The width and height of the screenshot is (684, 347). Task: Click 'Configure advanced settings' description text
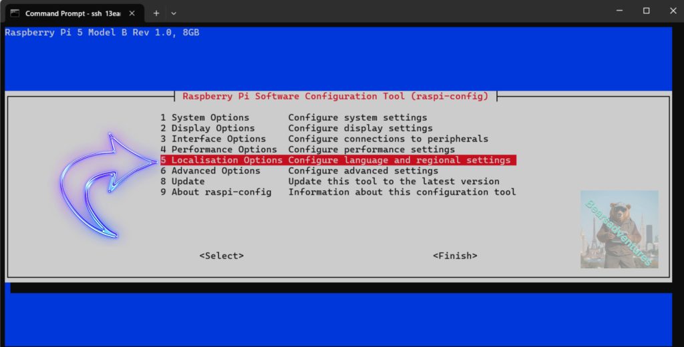[363, 171]
